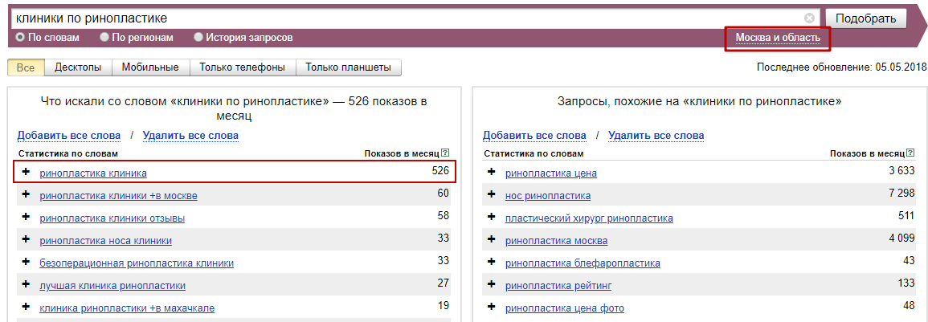Open 'ринопластика блефаропластика' keyword link
This screenshot has width=928, height=322.
tap(583, 263)
